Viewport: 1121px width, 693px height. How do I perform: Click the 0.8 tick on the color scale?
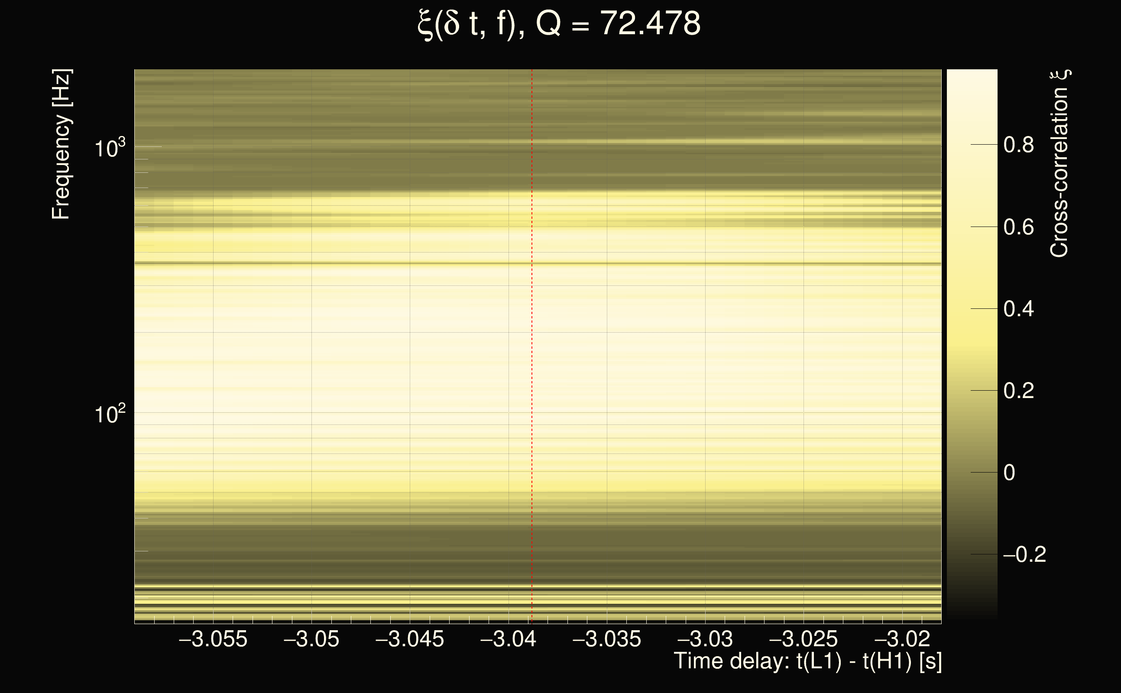click(x=1018, y=145)
